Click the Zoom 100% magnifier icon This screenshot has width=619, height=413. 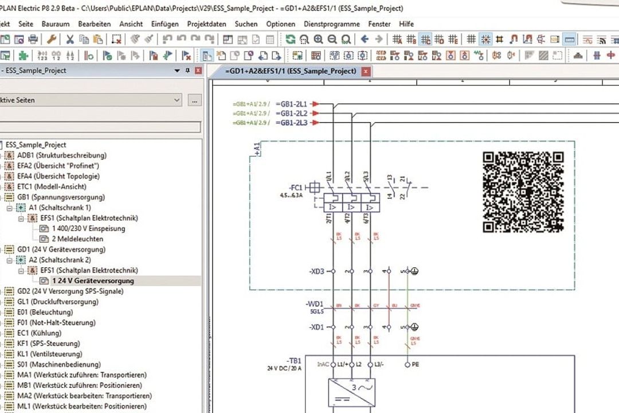(x=346, y=39)
